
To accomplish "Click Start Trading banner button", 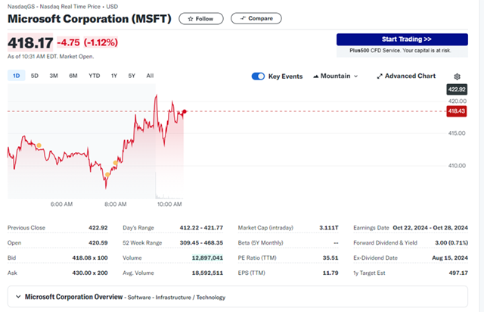I will point(402,39).
